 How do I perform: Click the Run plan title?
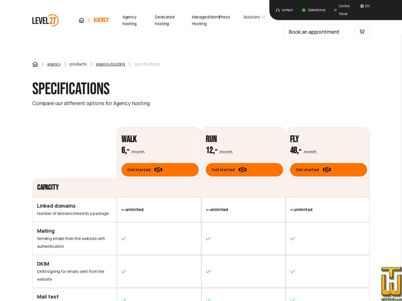pyautogui.click(x=211, y=139)
